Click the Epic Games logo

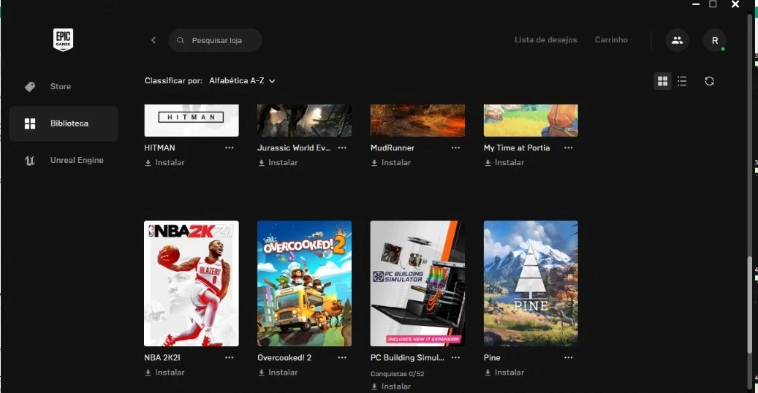click(63, 39)
